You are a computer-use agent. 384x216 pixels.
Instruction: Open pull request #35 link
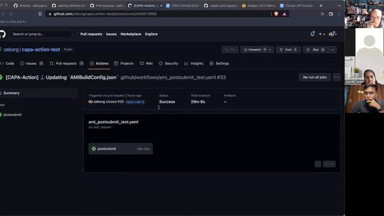[121, 101]
